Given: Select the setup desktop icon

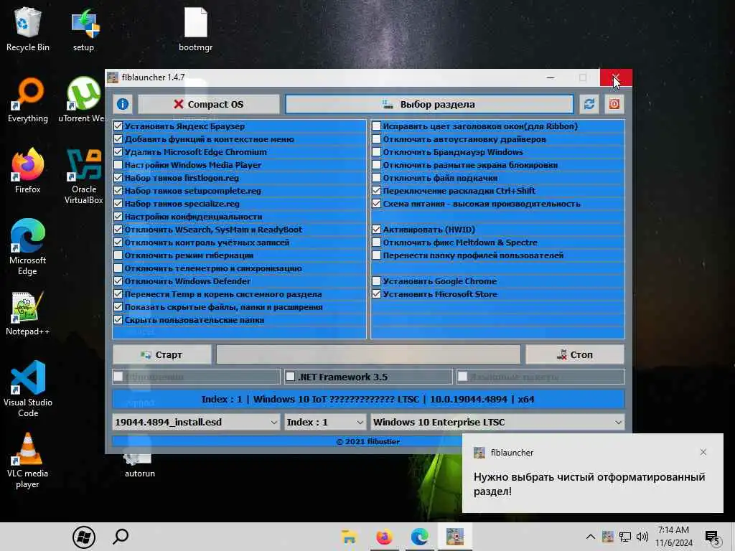Looking at the screenshot, I should coord(83,29).
